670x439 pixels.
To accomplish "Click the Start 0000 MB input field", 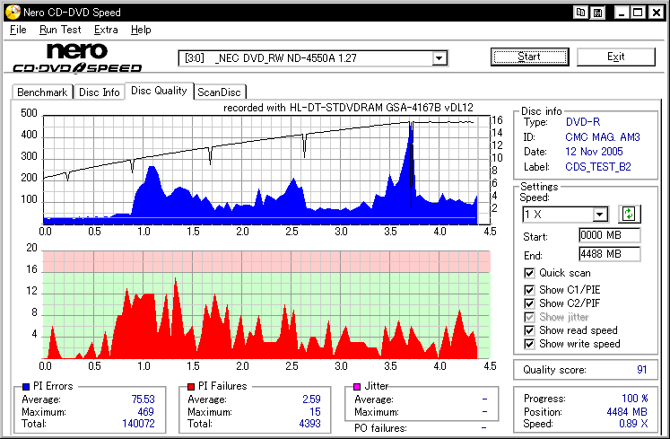I will coord(609,235).
